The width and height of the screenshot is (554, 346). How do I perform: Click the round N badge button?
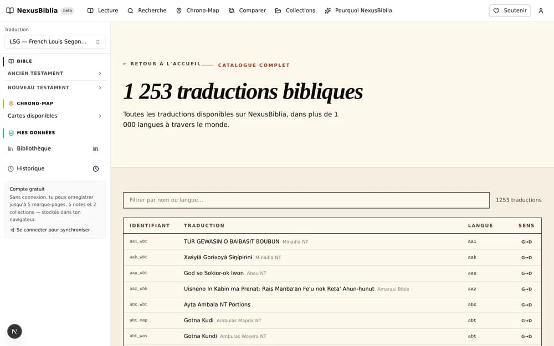tap(14, 331)
